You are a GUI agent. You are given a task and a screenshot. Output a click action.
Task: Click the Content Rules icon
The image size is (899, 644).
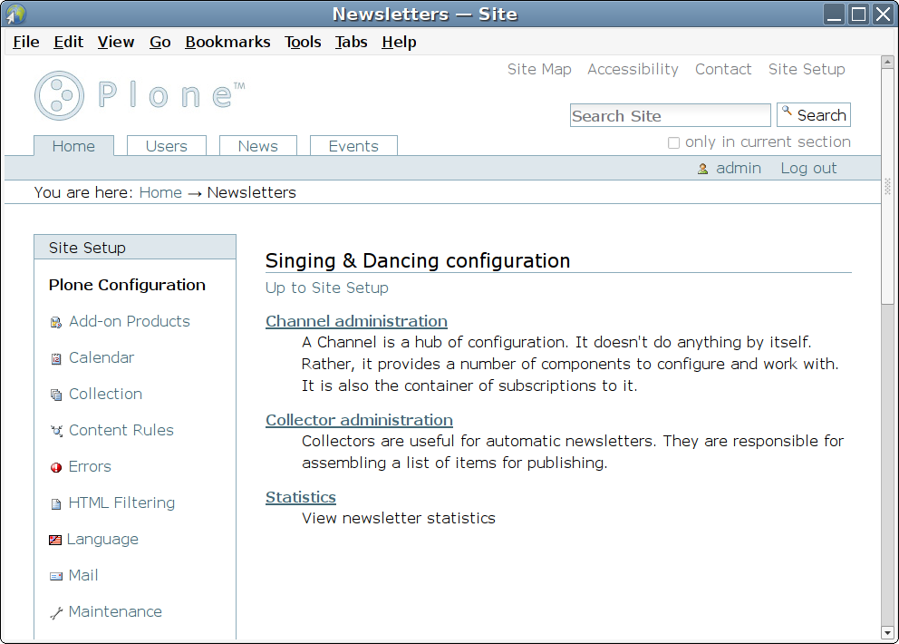[56, 431]
